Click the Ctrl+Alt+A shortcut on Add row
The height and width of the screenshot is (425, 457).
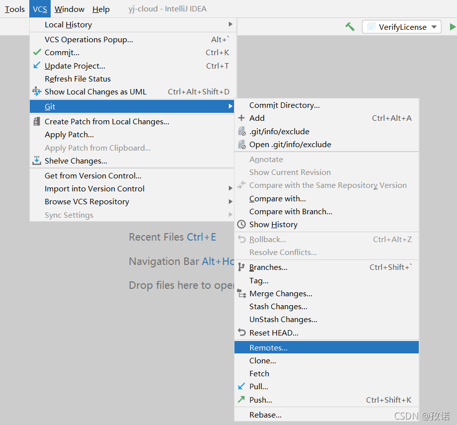[x=392, y=118]
